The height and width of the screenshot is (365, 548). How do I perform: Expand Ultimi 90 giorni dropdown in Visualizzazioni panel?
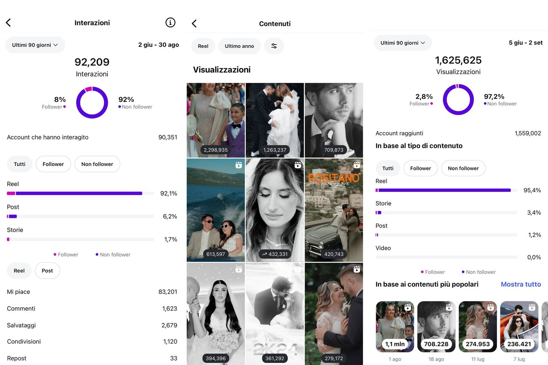[403, 43]
